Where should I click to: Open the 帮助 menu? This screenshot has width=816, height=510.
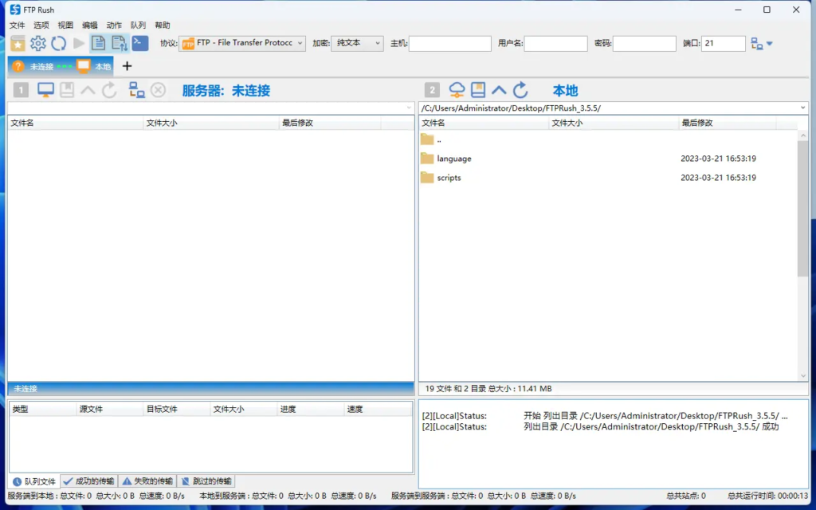pyautogui.click(x=163, y=25)
